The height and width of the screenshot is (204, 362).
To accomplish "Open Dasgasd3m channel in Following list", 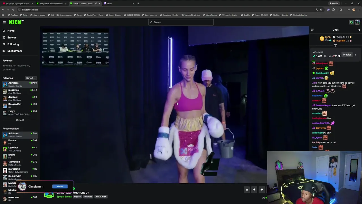I will coord(20,105).
